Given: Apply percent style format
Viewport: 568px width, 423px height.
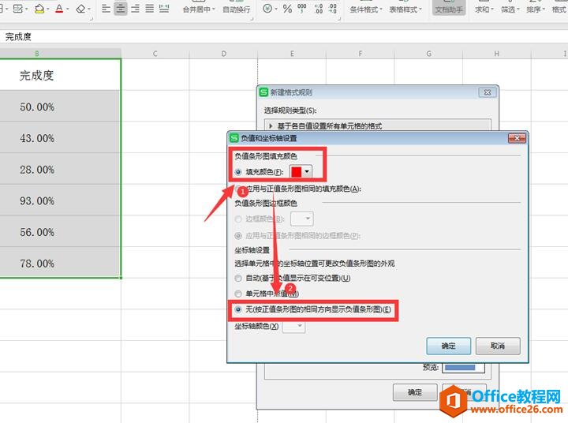Looking at the screenshot, I should coord(287,9).
